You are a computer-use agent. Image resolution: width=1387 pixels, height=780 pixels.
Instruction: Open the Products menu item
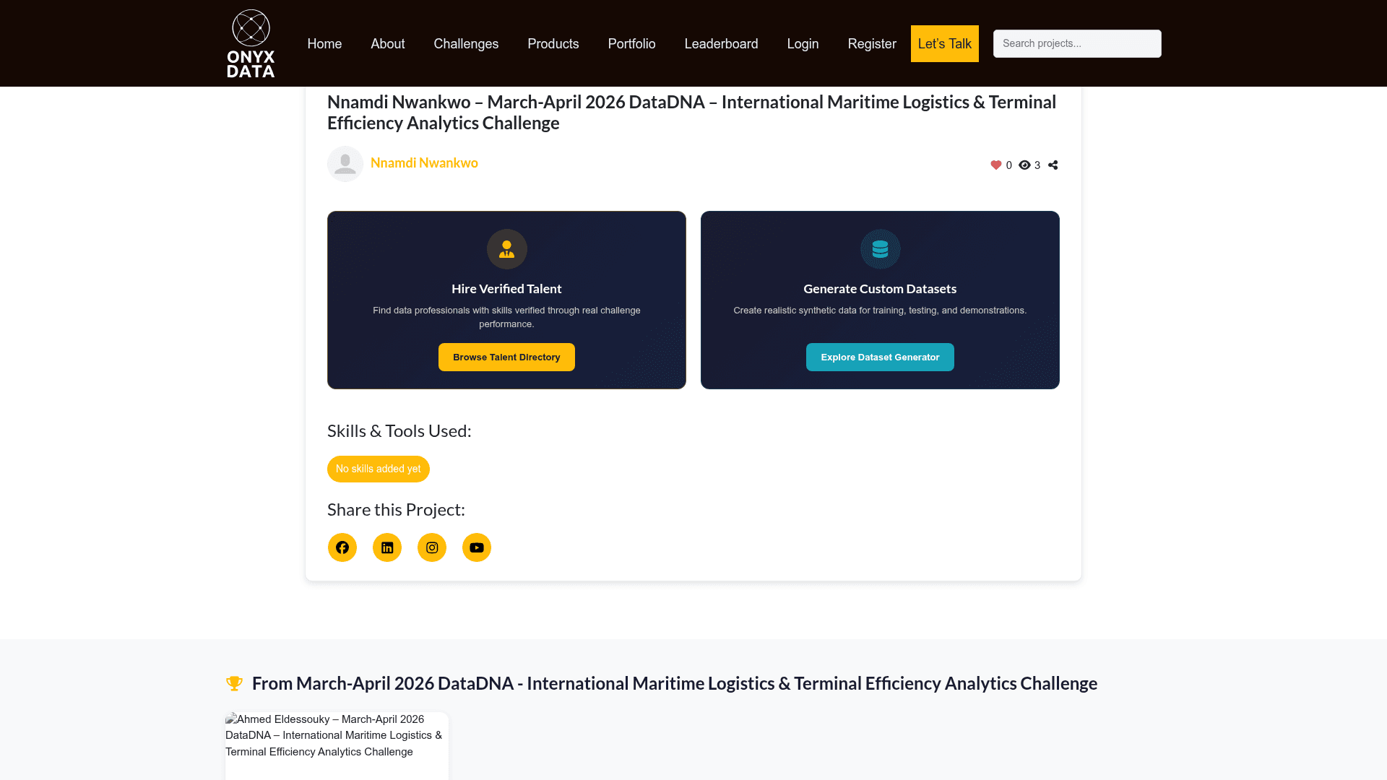click(553, 43)
